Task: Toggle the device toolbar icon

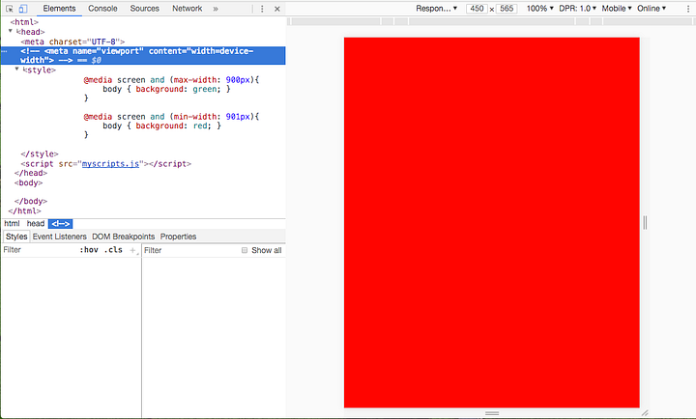Action: tap(23, 9)
